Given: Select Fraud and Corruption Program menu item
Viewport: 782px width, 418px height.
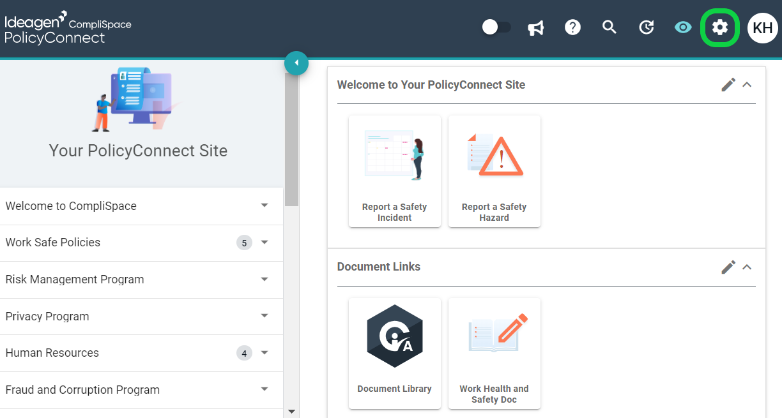Looking at the screenshot, I should coord(141,390).
